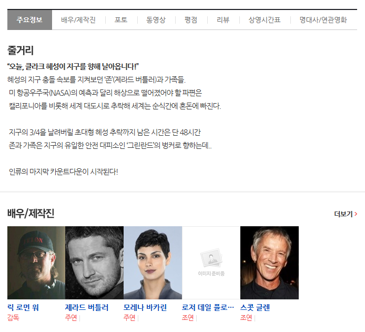Click the synopsis line mentioning 48시간

(105, 133)
